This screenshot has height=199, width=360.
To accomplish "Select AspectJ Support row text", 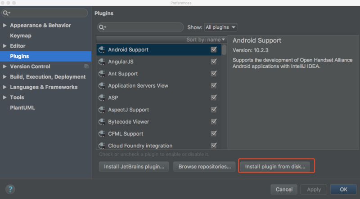I will (129, 110).
